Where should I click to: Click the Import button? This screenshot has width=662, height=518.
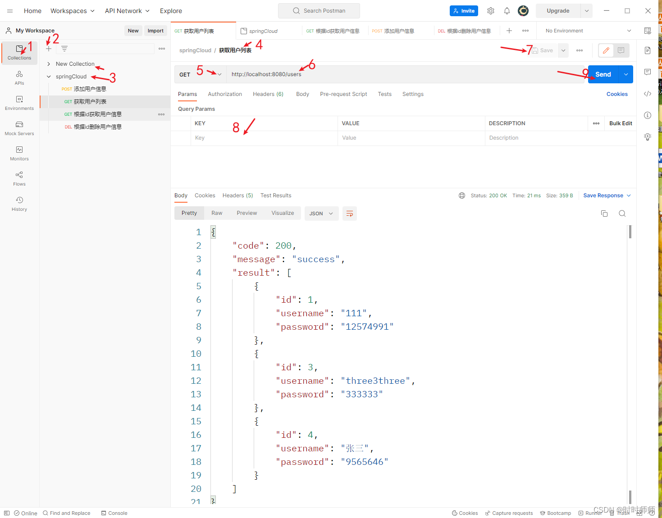pyautogui.click(x=155, y=31)
